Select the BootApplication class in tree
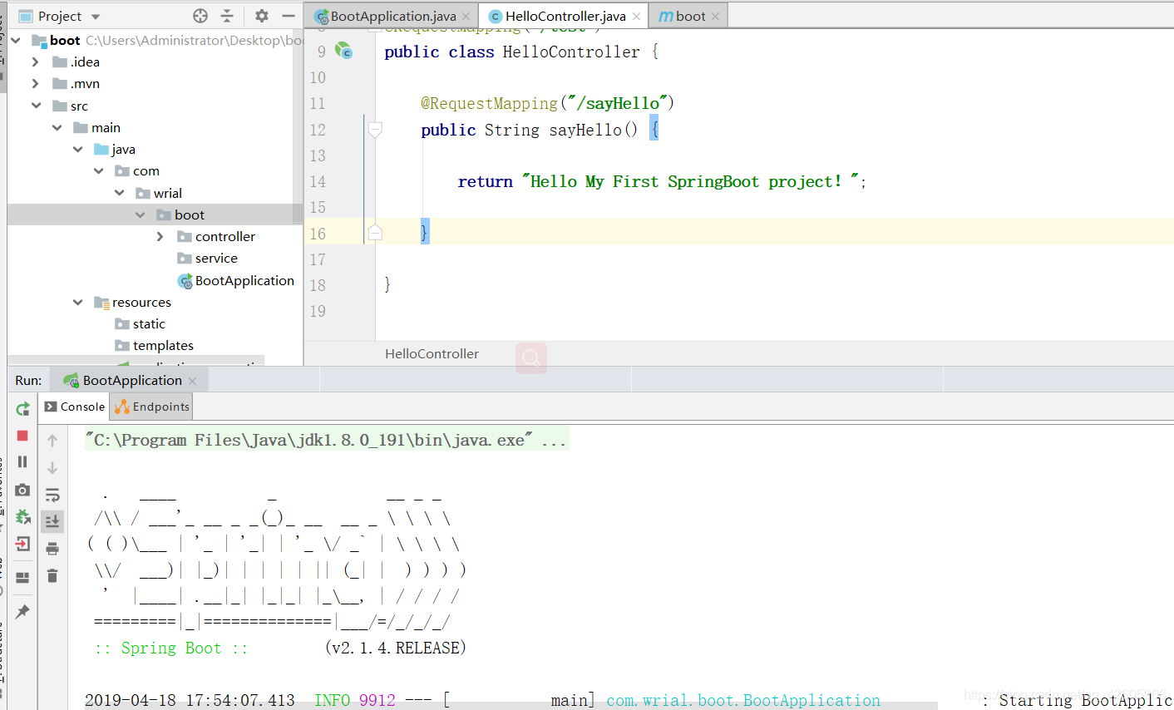 (x=236, y=280)
